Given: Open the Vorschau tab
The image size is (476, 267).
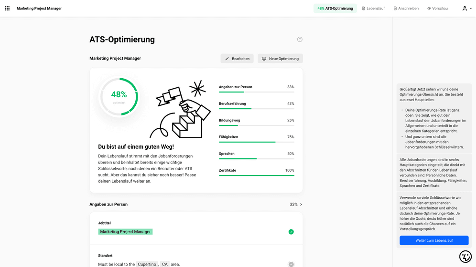Looking at the screenshot, I should pos(437,9).
